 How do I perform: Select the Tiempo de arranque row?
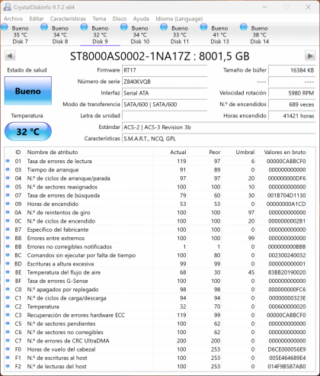click(x=155, y=170)
